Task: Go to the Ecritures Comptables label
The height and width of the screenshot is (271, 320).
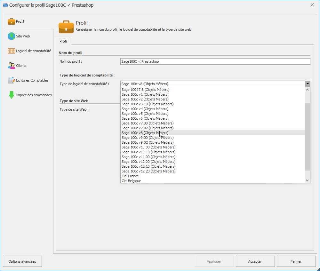Action: (32, 80)
